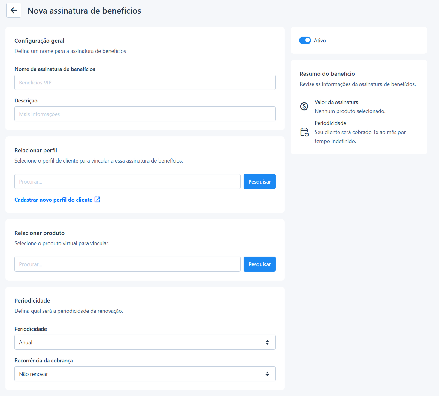Image resolution: width=439 pixels, height=396 pixels.
Task: Open the Periodicidade dropdown showing Anual
Action: [145, 342]
